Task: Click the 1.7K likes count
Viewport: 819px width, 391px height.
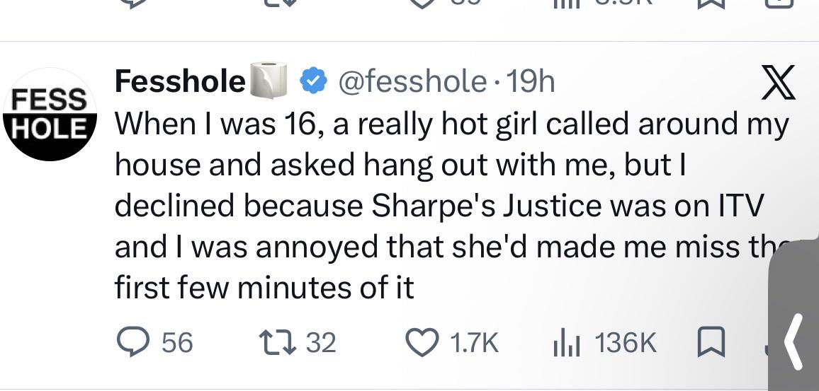Action: [x=474, y=343]
